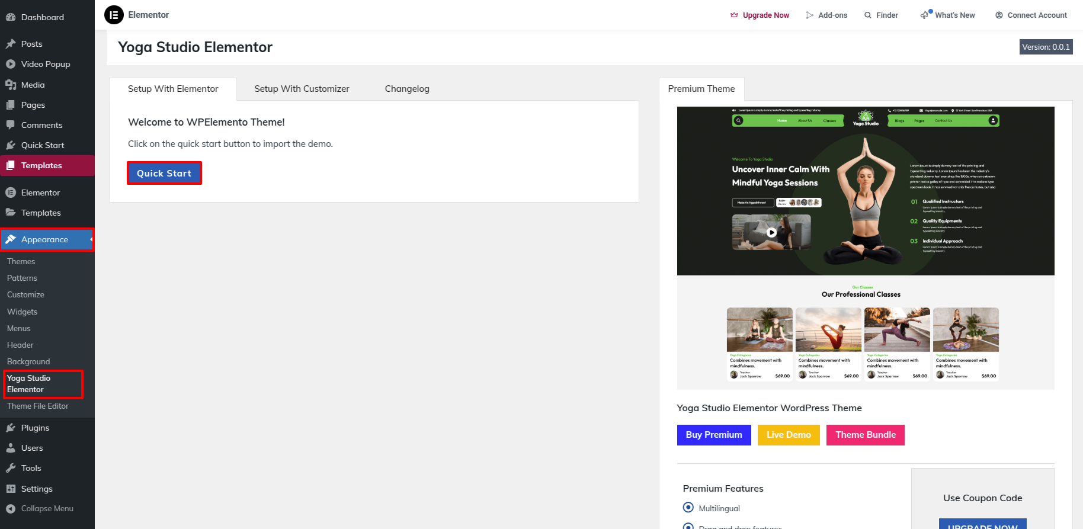
Task: Click the folder icon beside lower Templates
Action: pyautogui.click(x=11, y=212)
